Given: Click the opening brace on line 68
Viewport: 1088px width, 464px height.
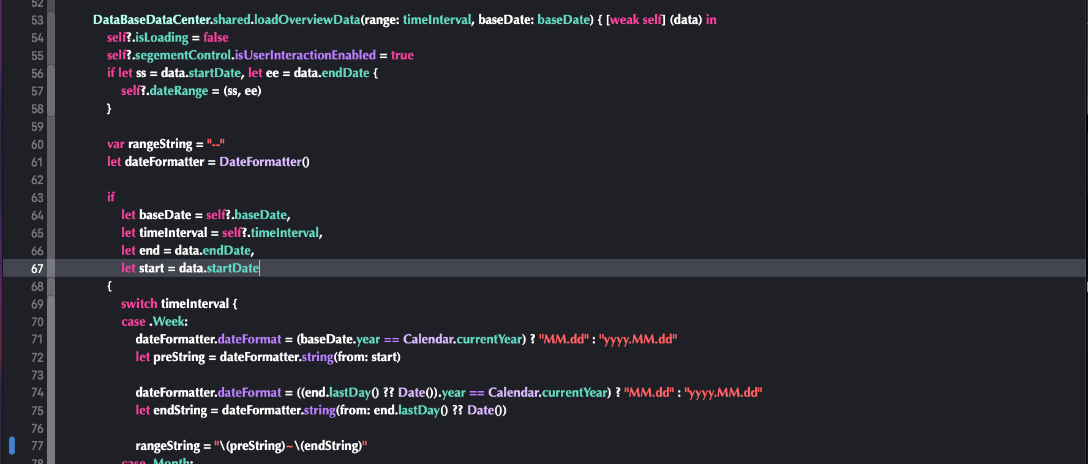Looking at the screenshot, I should coord(110,286).
